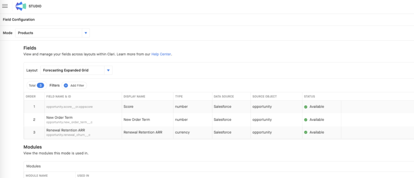This screenshot has width=414, height=178.
Task: Click the Modules section heading
Action: (33, 147)
